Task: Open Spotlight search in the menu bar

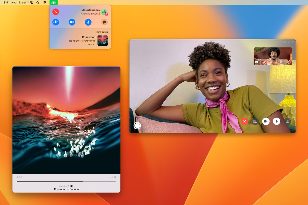Action: click(38, 3)
